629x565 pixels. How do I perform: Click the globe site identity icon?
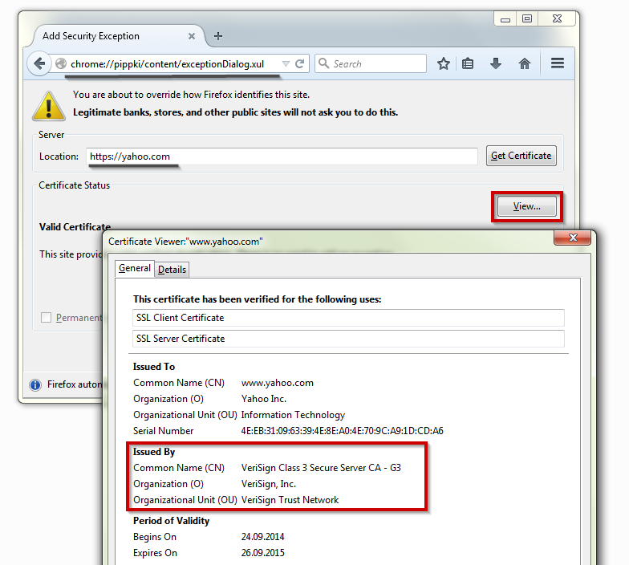(x=61, y=63)
